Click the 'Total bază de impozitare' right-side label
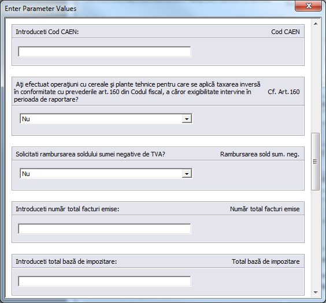The width and height of the screenshot is (326, 303). (266, 261)
